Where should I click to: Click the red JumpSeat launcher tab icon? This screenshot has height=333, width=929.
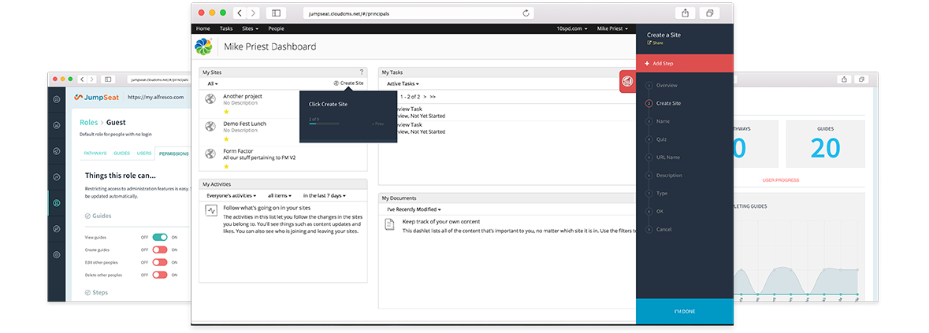coord(627,81)
